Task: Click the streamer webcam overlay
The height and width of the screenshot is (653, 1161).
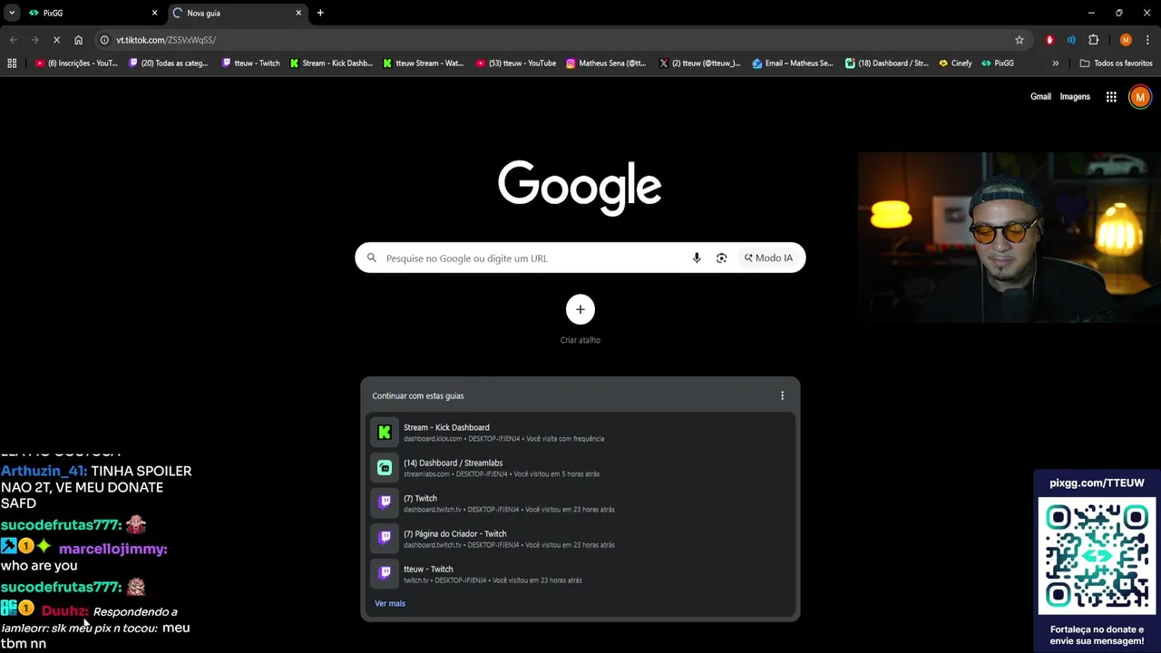Action: [1009, 238]
